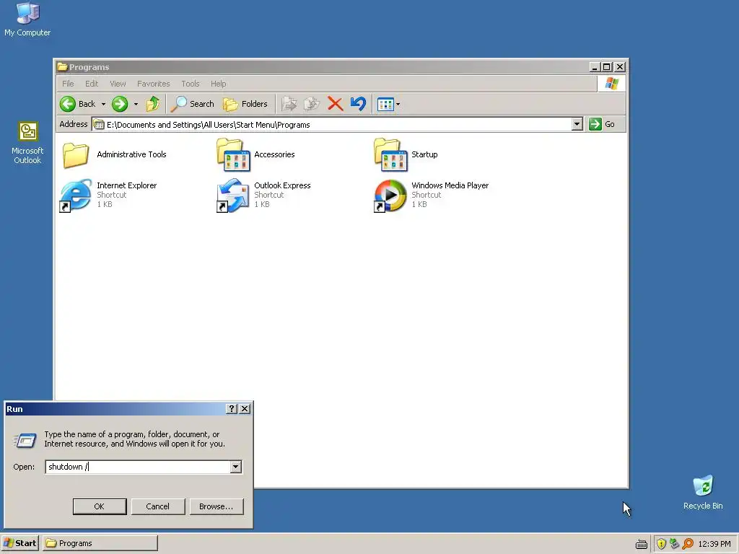Click the 12:39 PM clock
739x554 pixels.
[714, 544]
